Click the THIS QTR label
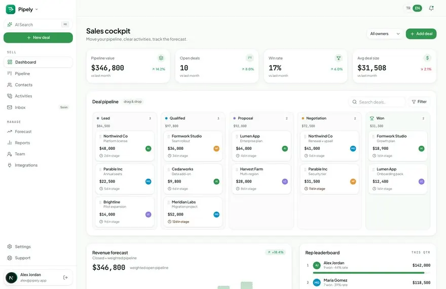Screen dimensions: 446x289 pyautogui.click(x=421, y=253)
